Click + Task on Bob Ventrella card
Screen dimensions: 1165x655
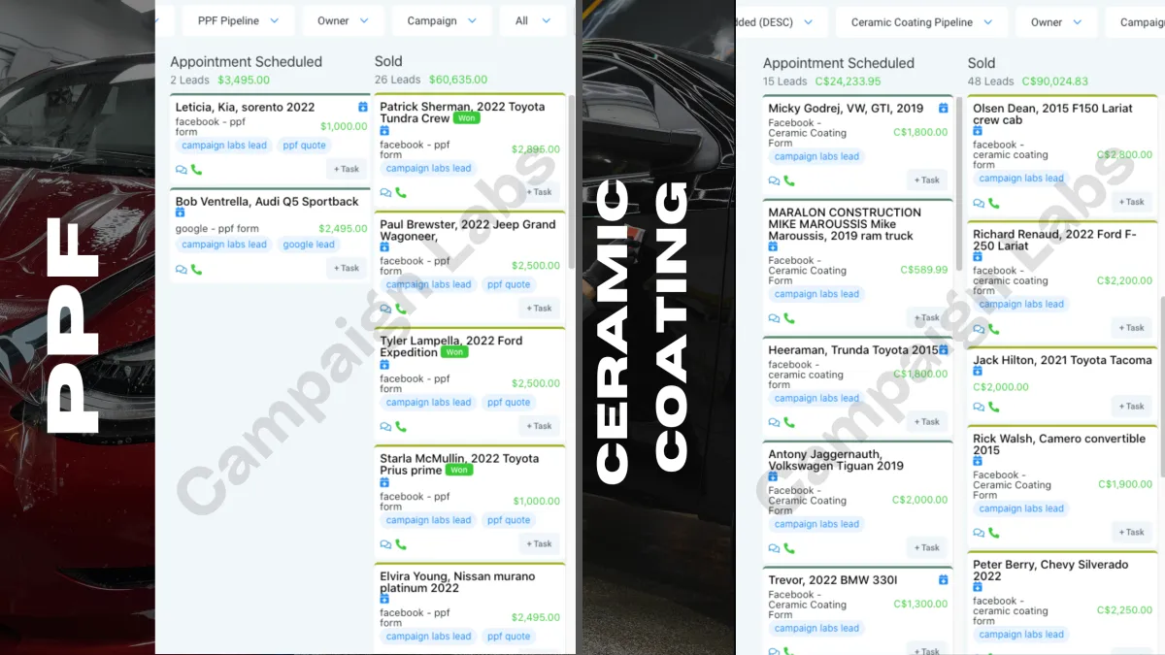click(347, 268)
